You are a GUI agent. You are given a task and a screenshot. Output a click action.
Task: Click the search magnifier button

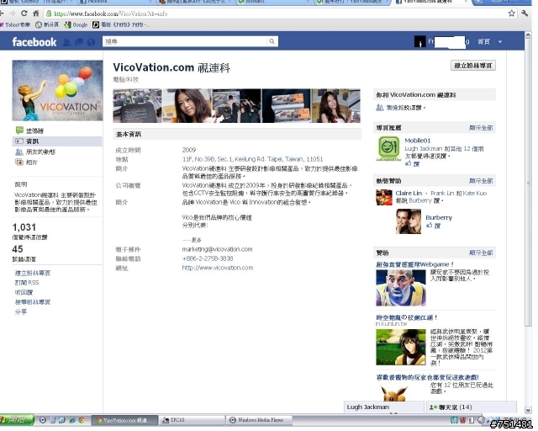[x=272, y=41]
